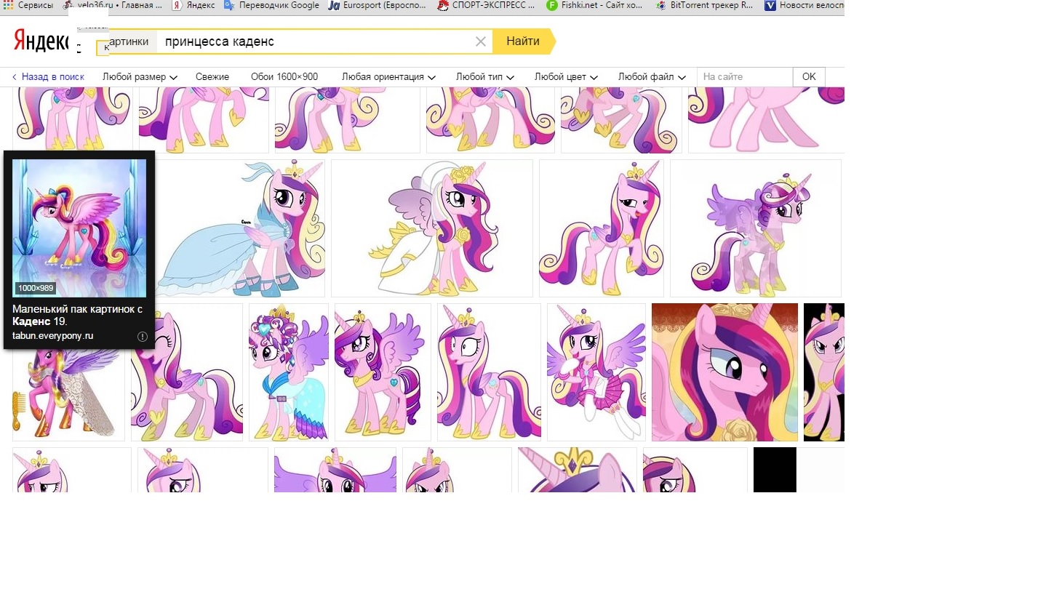1062x597 pixels.
Task: Open the flying Cadance in pink skirt thumbnail
Action: tap(596, 372)
